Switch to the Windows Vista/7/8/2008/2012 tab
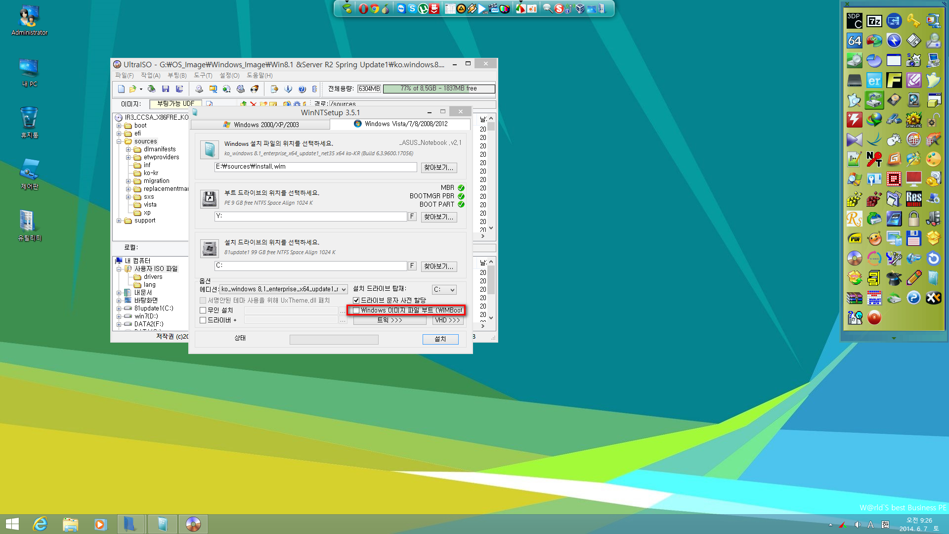 coord(400,124)
